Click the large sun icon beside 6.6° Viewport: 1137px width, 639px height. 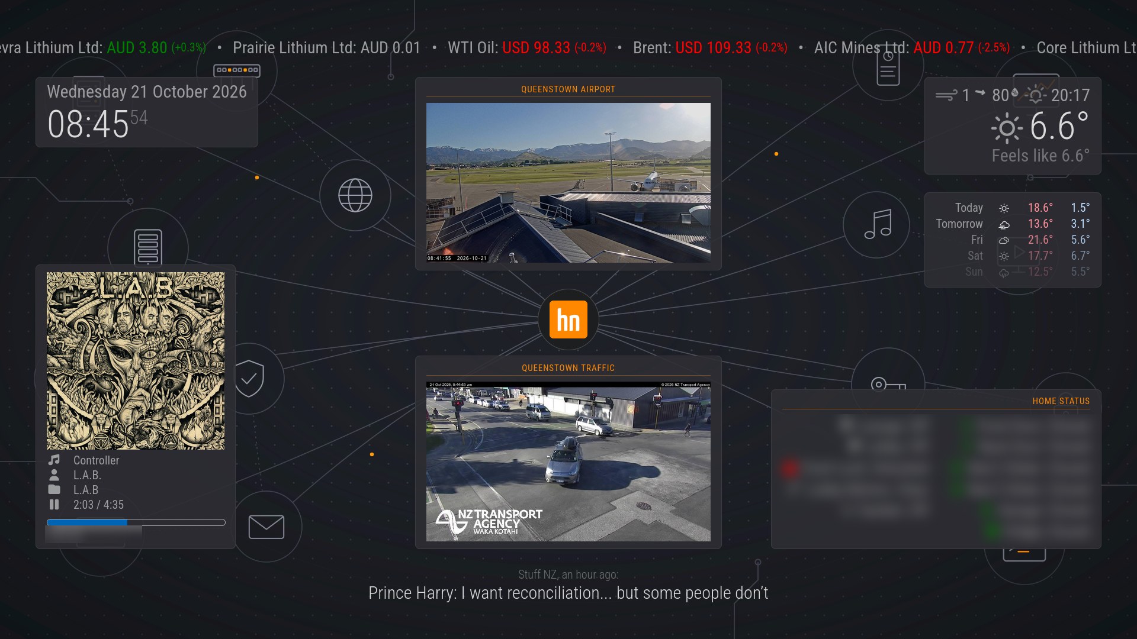[1007, 128]
